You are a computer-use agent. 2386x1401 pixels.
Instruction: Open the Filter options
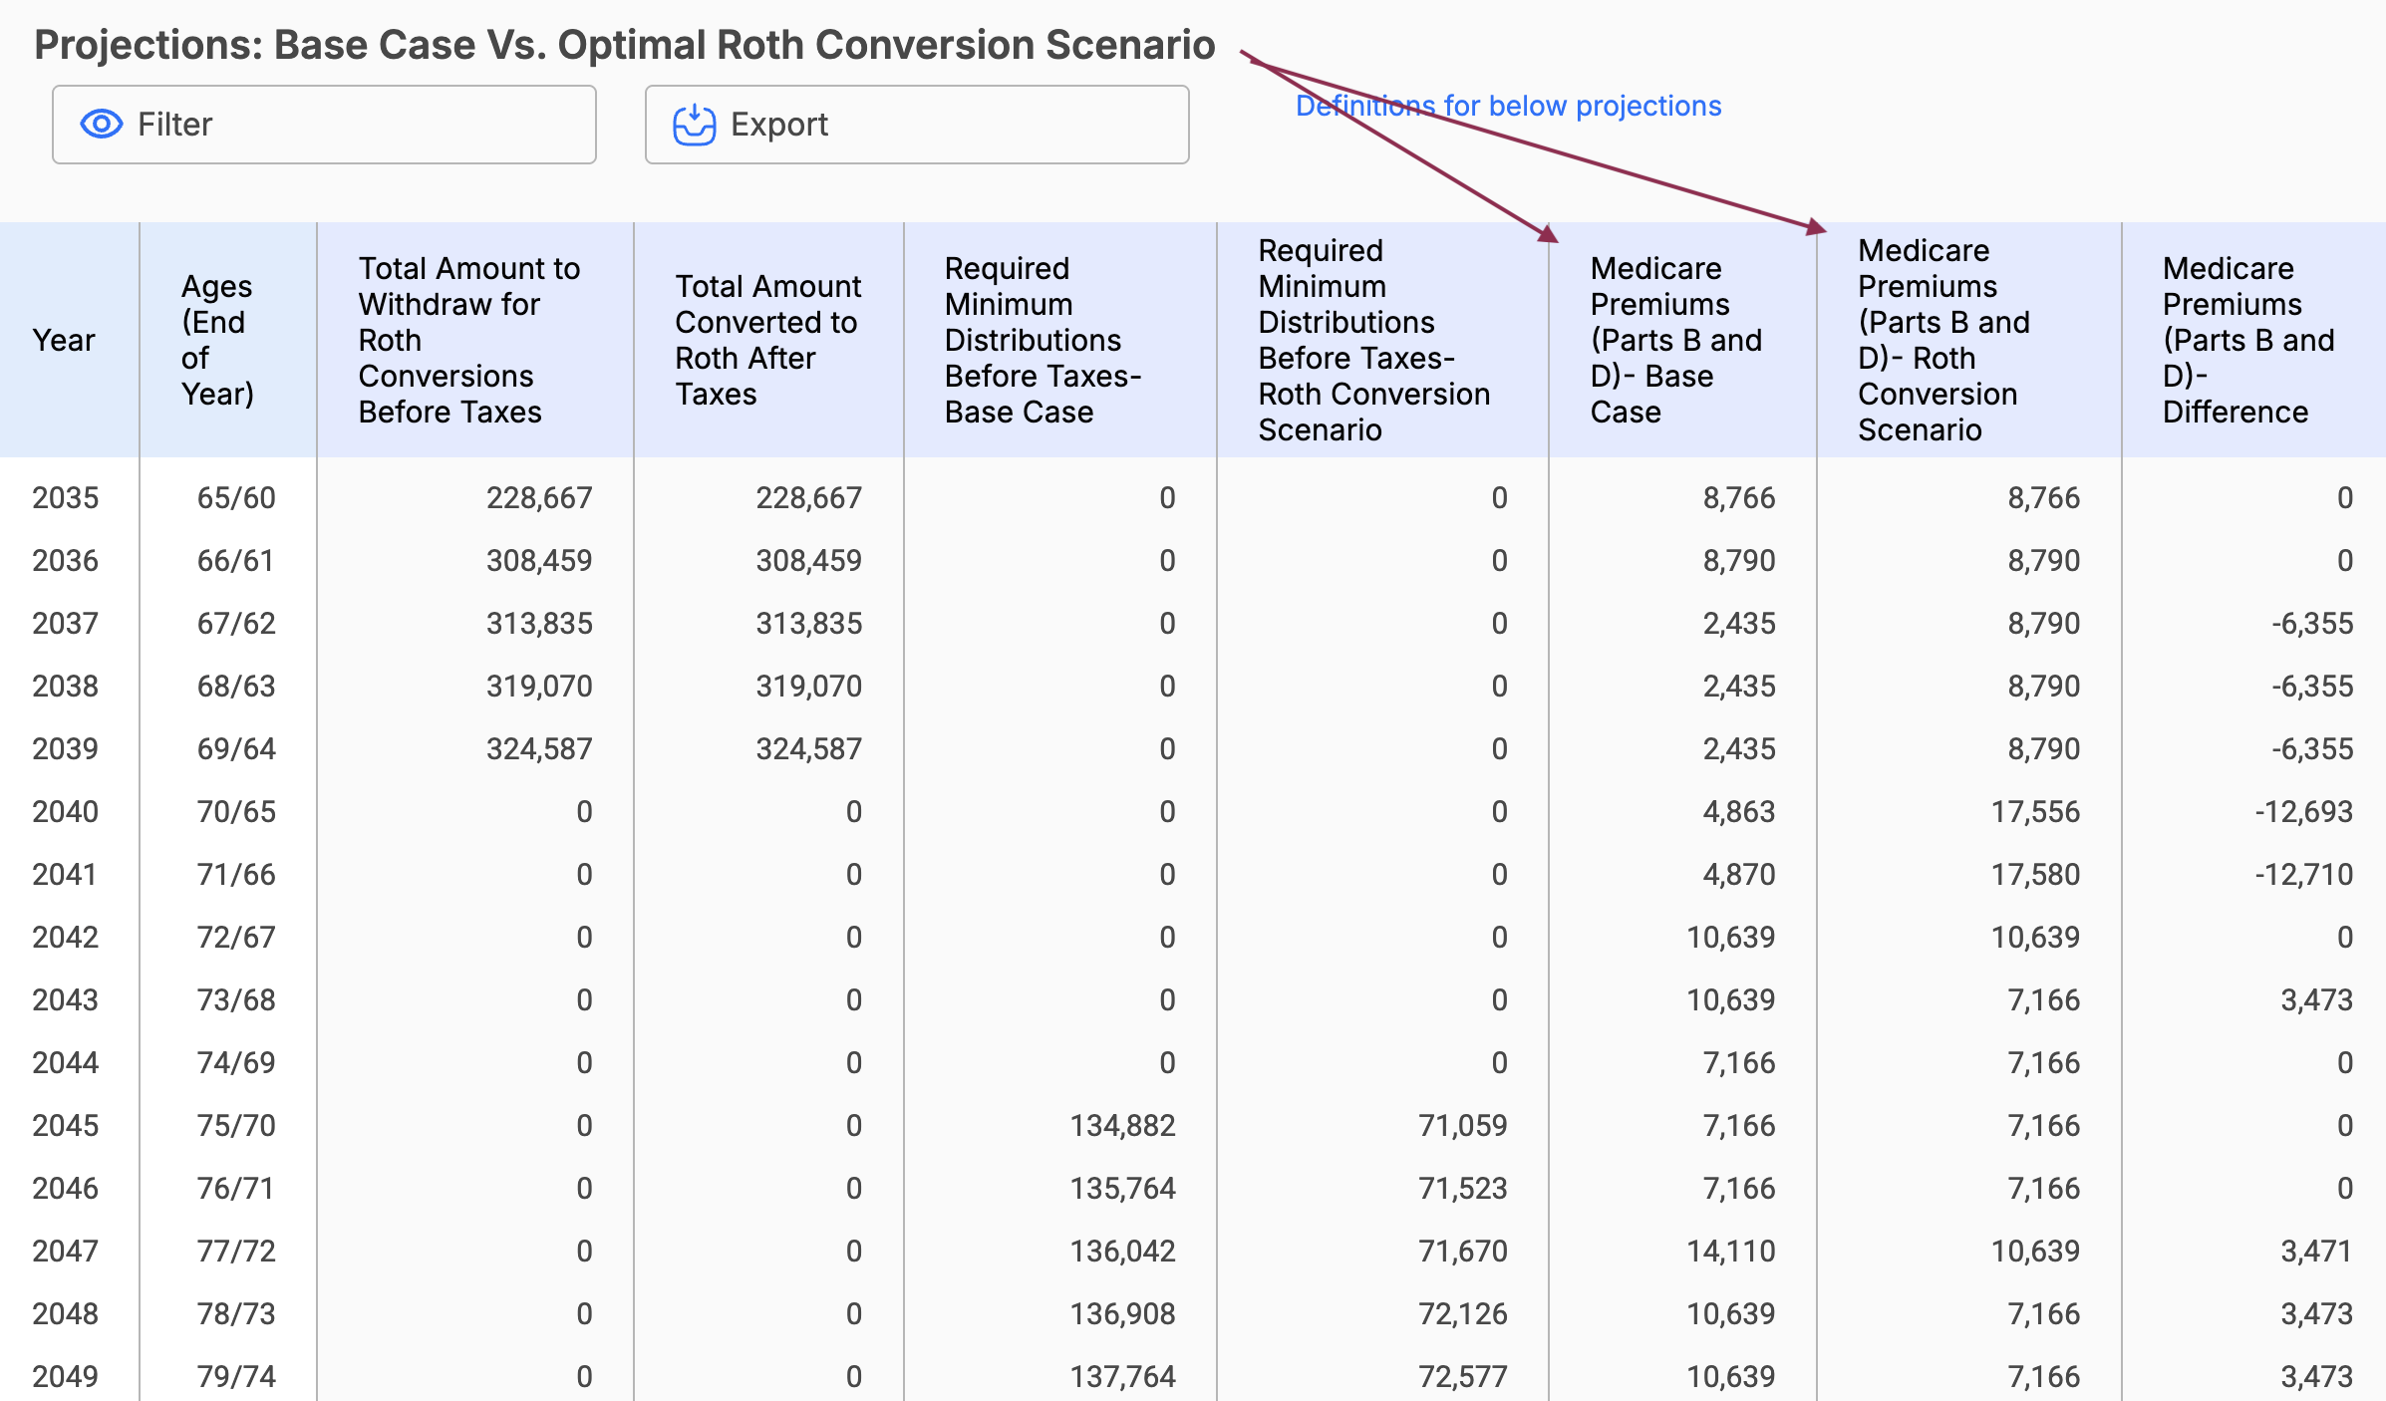(x=323, y=124)
